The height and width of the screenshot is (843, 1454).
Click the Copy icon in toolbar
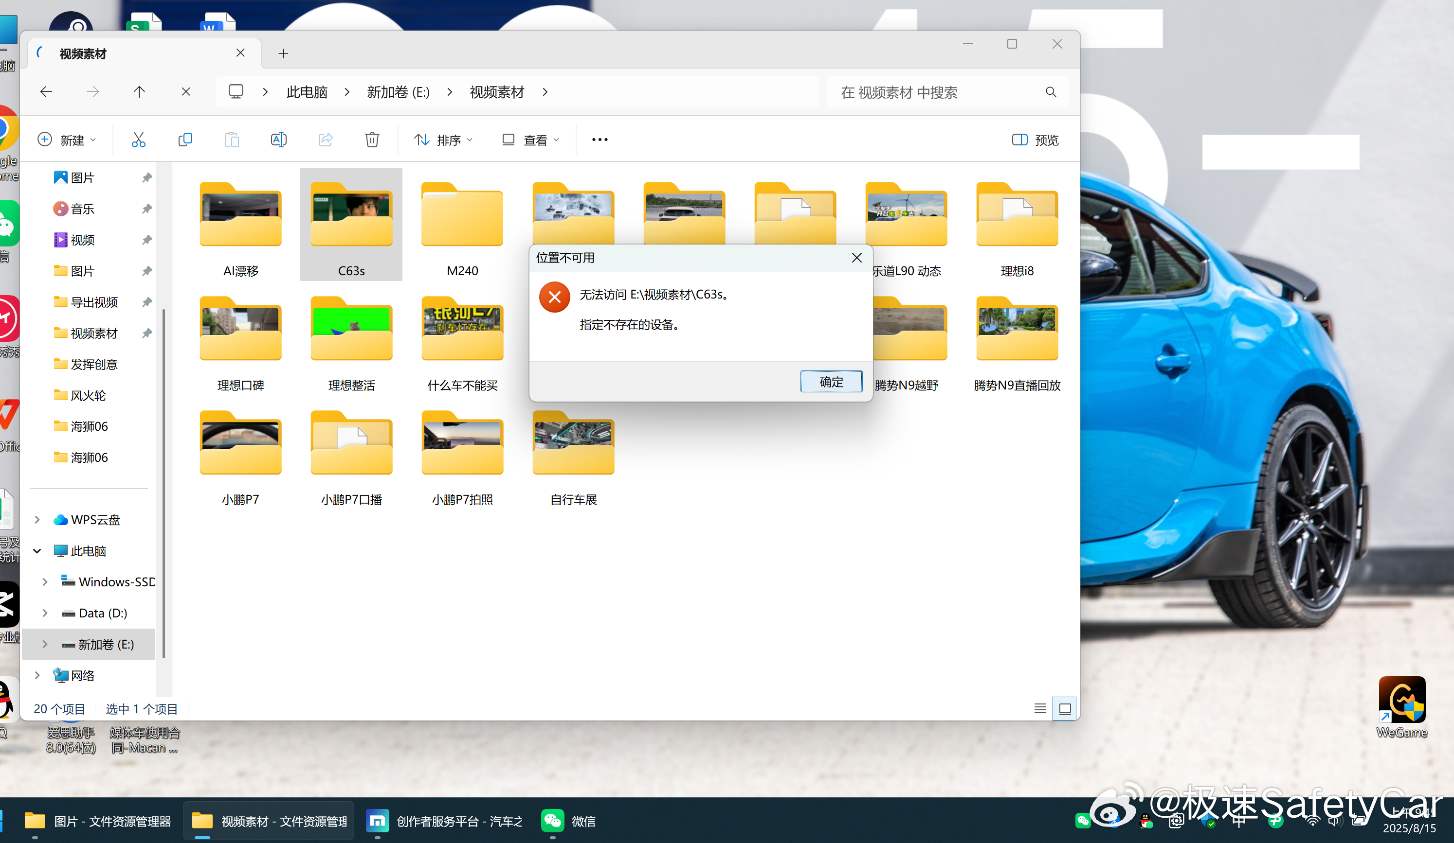point(185,140)
